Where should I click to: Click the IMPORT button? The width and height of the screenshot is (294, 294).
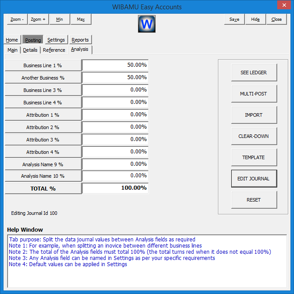pos(254,115)
